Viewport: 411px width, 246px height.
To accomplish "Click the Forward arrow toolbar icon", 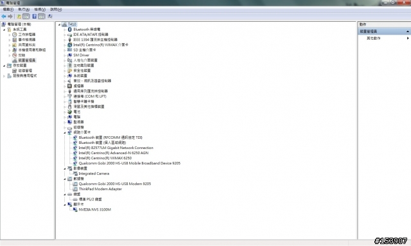I will (10, 17).
